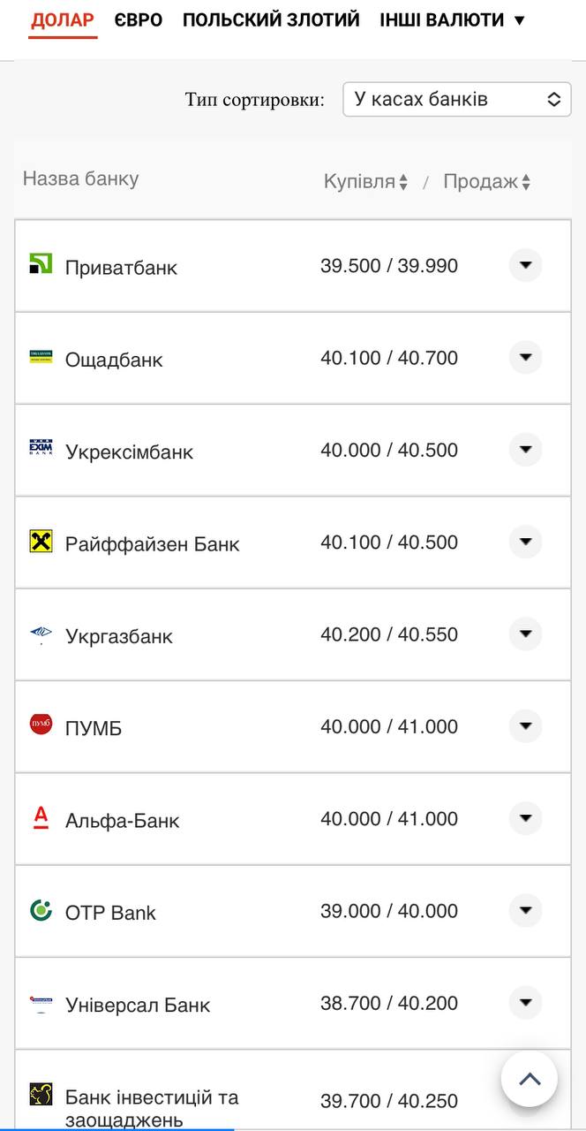Click the Універсал Банк logo icon
Screen dimensions: 586x1131
pyautogui.click(x=41, y=1002)
